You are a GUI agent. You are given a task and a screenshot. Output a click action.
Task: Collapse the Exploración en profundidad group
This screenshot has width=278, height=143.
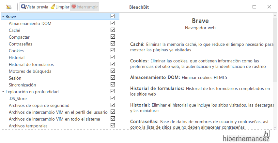3,92
